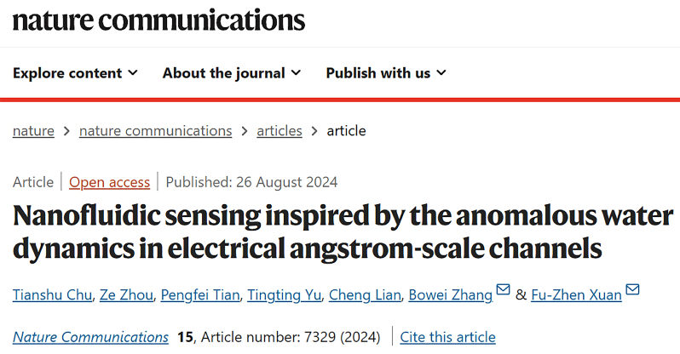Click the email icon beside Bowei Zhang
680x354 pixels.
[503, 294]
